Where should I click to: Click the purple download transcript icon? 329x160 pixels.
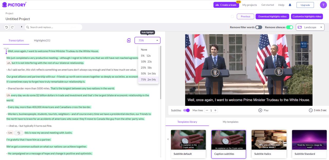tap(129, 40)
